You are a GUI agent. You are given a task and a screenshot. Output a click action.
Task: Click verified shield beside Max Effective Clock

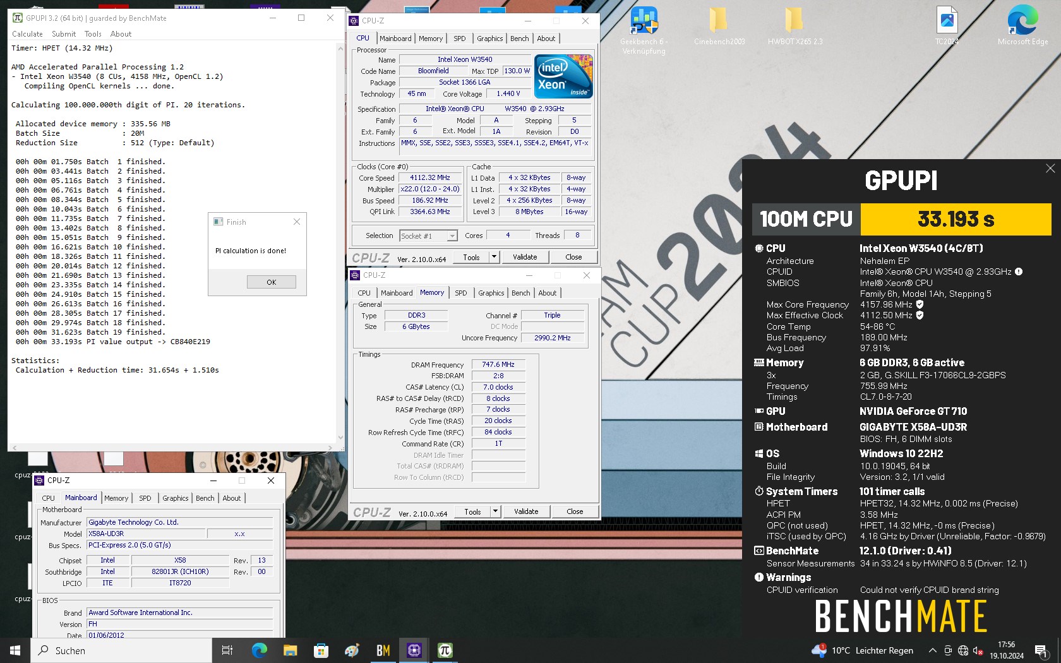coord(920,315)
